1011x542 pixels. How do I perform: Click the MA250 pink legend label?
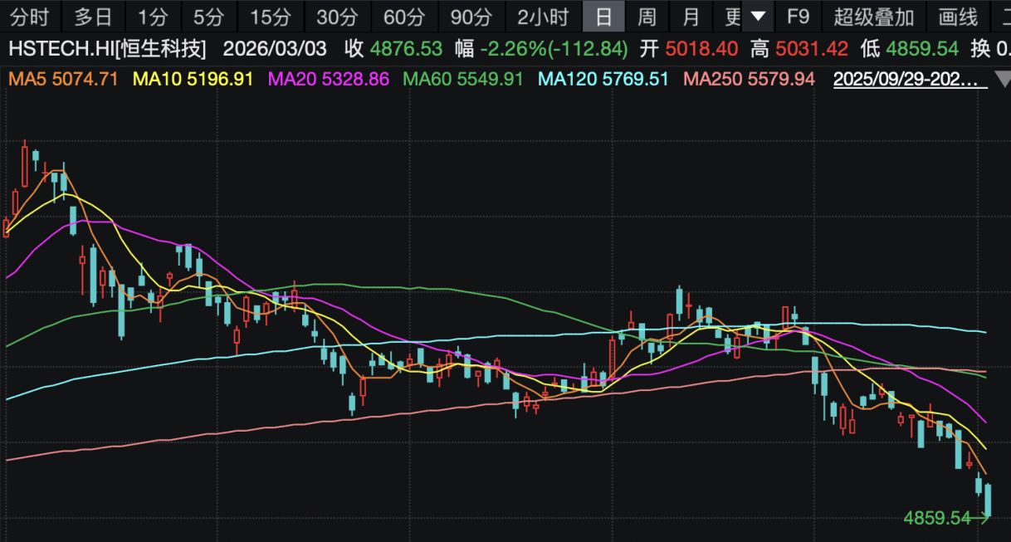[748, 80]
